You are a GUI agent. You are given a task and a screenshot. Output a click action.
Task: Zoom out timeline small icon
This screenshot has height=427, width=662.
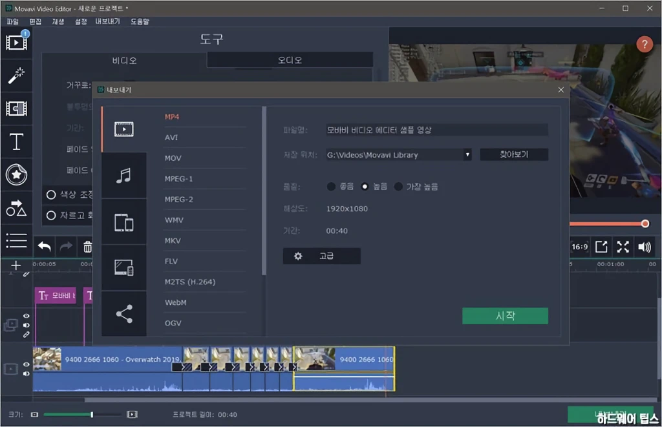(35, 415)
